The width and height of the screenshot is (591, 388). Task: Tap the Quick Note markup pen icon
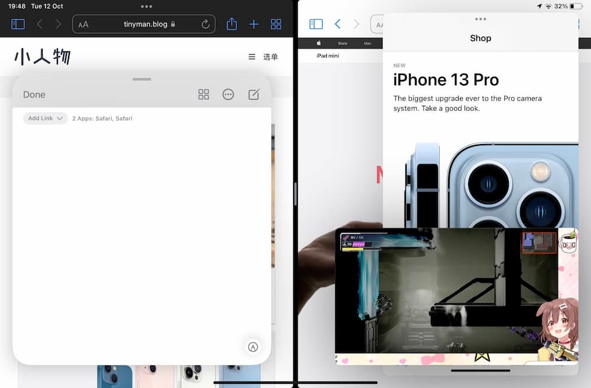pyautogui.click(x=253, y=347)
